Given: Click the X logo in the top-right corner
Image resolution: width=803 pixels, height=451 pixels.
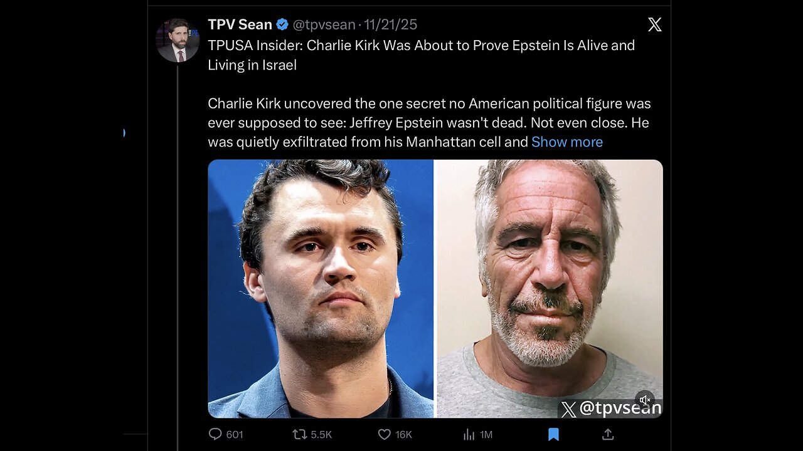Looking at the screenshot, I should pyautogui.click(x=654, y=24).
